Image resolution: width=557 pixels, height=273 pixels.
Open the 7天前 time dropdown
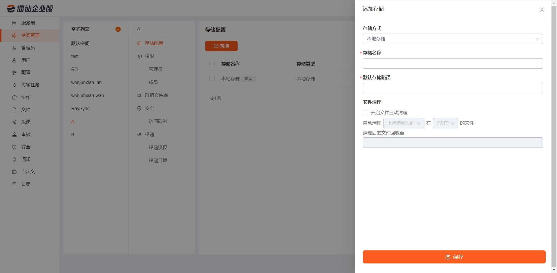[445, 123]
